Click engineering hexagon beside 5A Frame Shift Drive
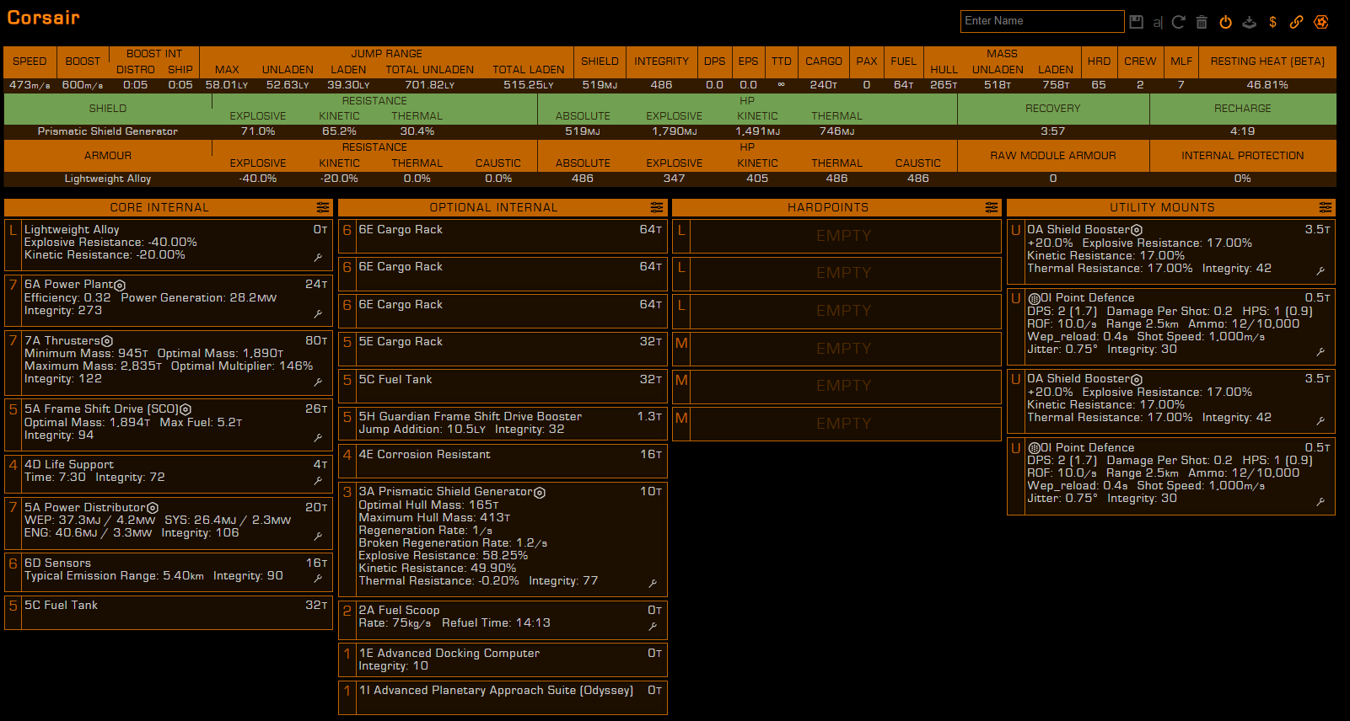 coord(186,409)
